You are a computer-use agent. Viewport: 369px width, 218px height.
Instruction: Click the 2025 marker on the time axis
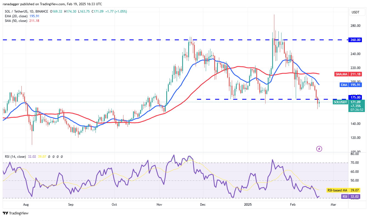247,205
